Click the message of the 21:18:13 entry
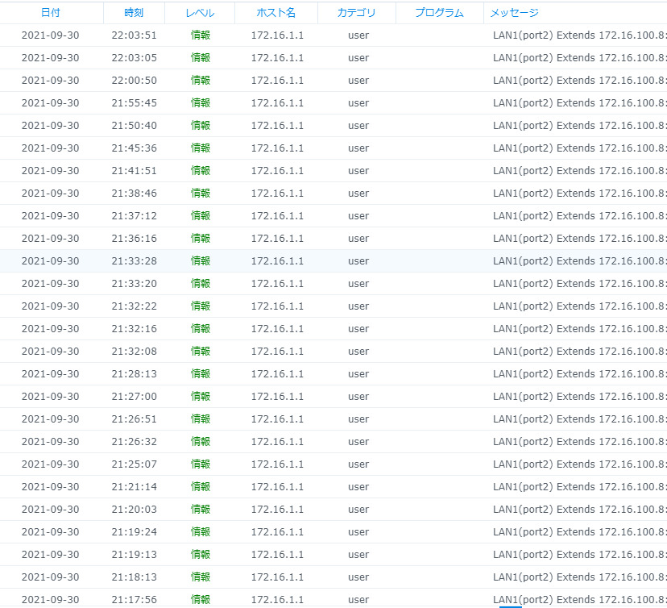The height and width of the screenshot is (608, 667). [578, 577]
